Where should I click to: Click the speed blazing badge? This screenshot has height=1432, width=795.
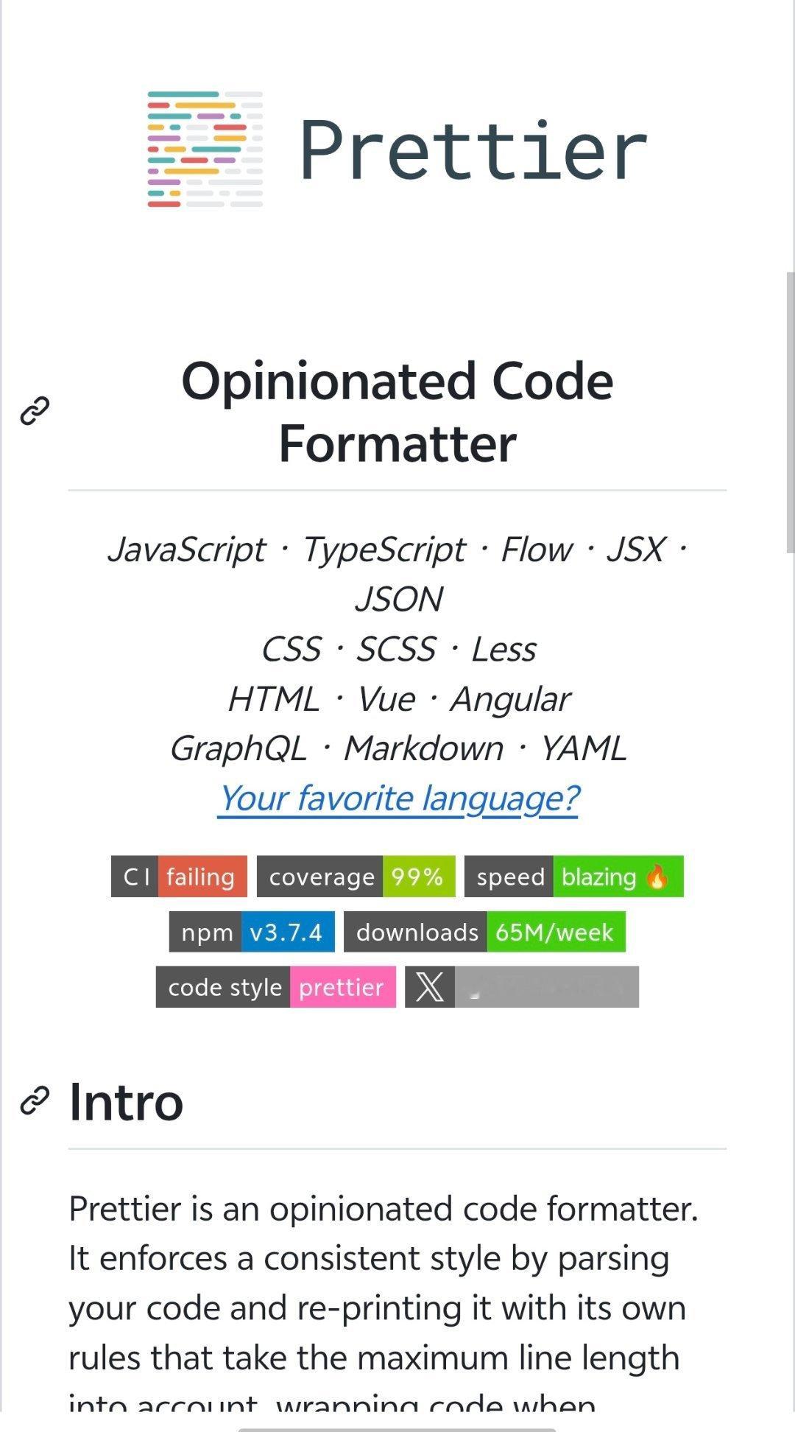click(x=573, y=877)
